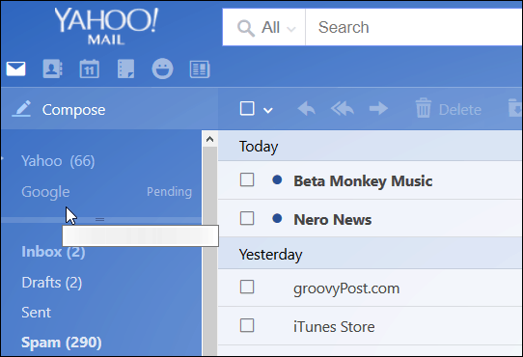Open the Notepad icon
523x357 pixels.
(125, 69)
